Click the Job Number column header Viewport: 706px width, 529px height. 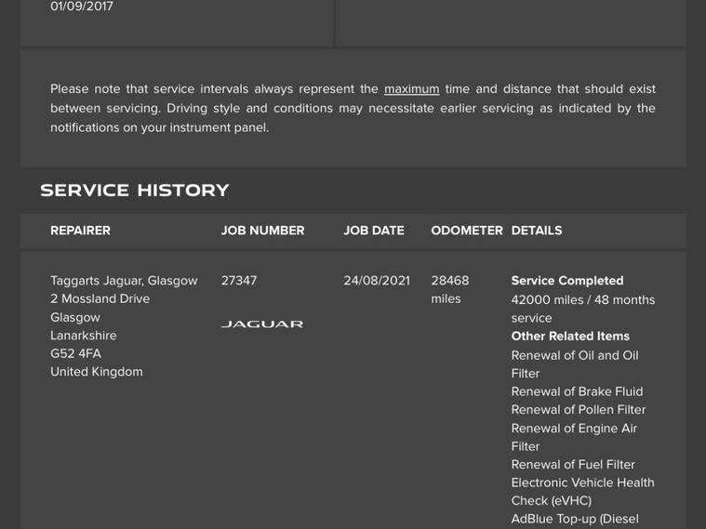(262, 231)
